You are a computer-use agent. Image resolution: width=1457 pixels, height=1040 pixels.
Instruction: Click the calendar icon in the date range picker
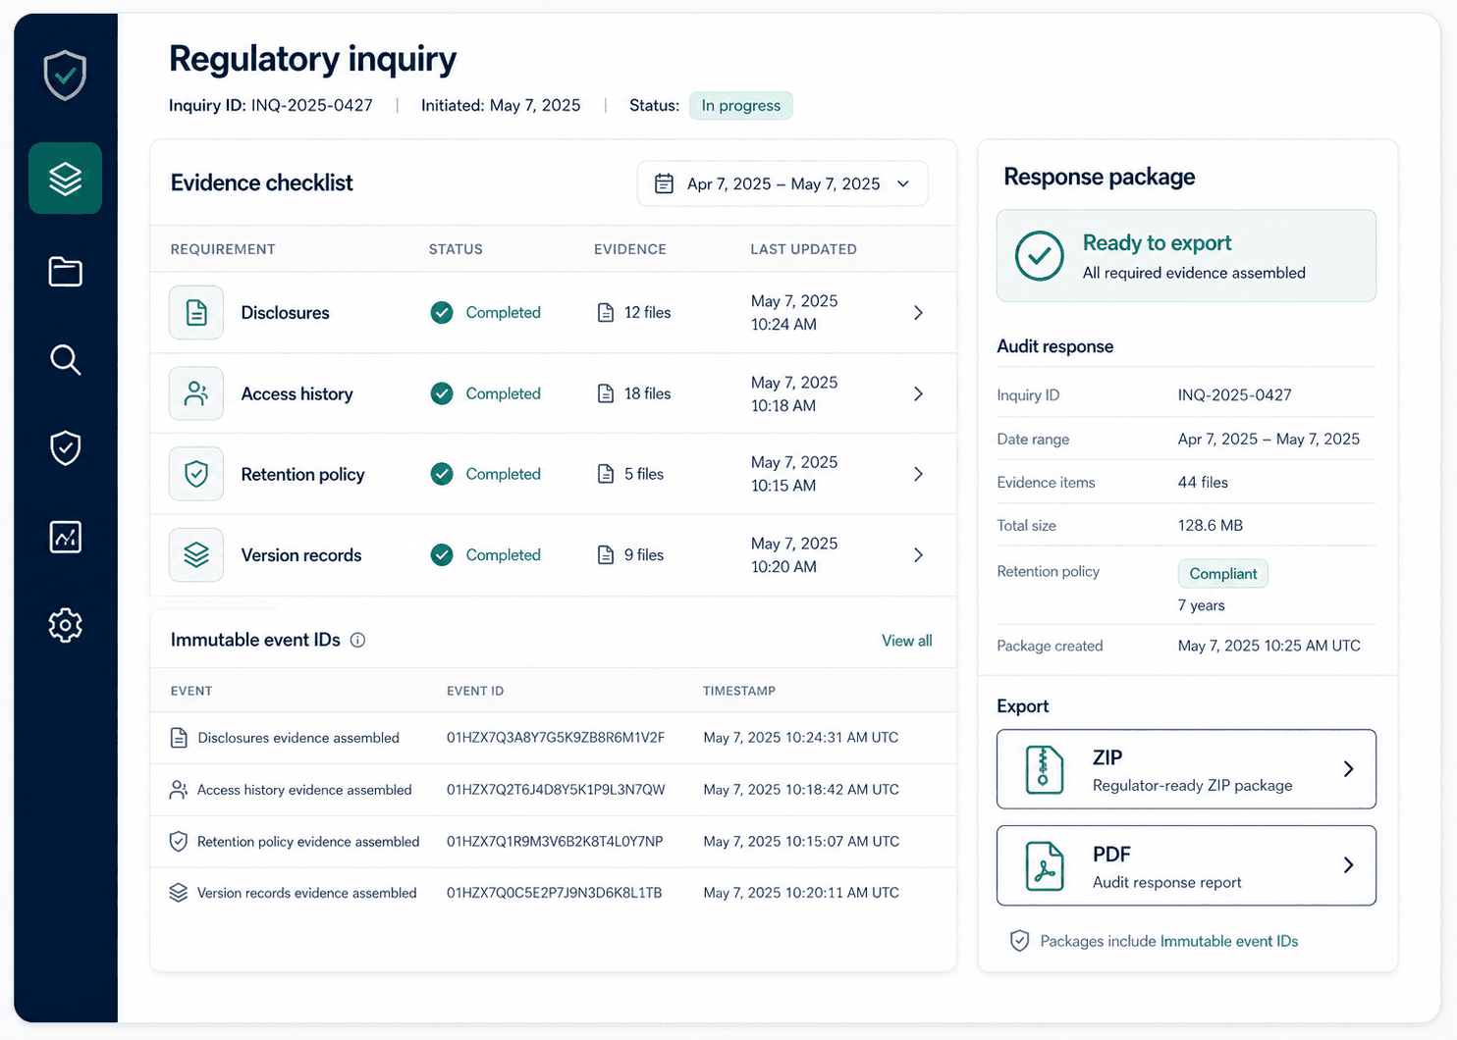pyautogui.click(x=664, y=183)
